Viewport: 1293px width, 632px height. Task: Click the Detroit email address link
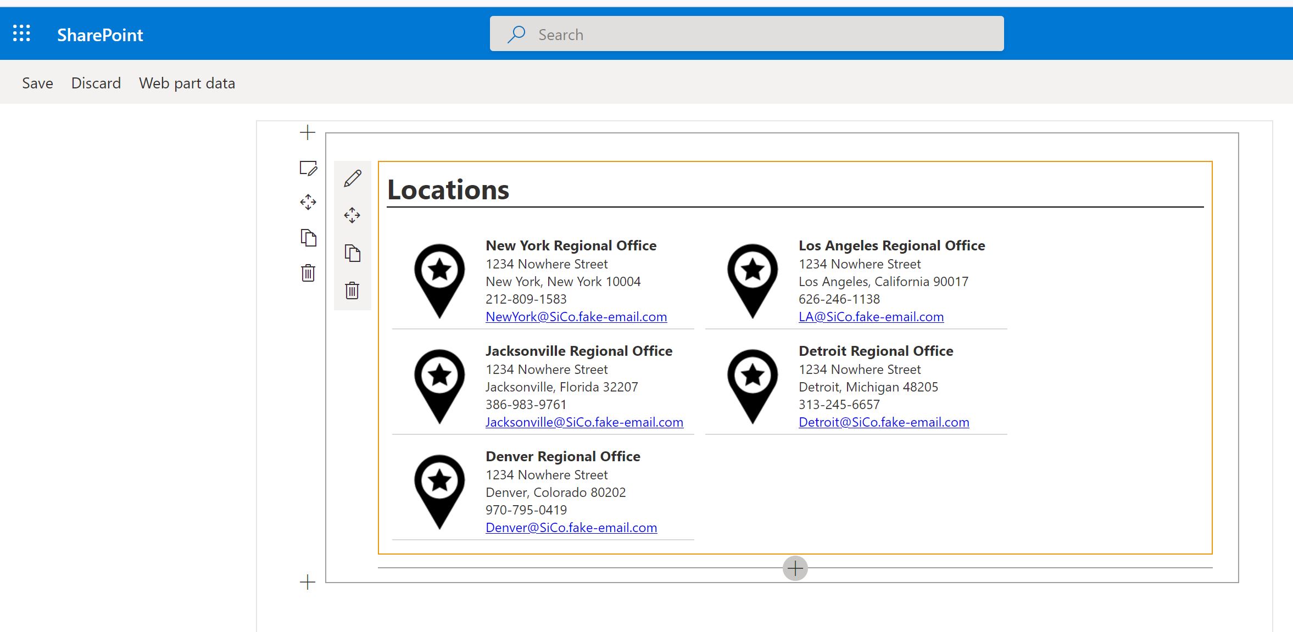[x=884, y=422]
